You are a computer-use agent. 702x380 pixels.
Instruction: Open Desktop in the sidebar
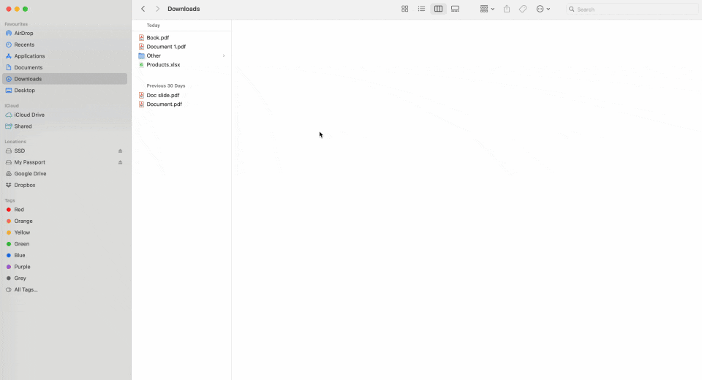[x=64, y=91]
